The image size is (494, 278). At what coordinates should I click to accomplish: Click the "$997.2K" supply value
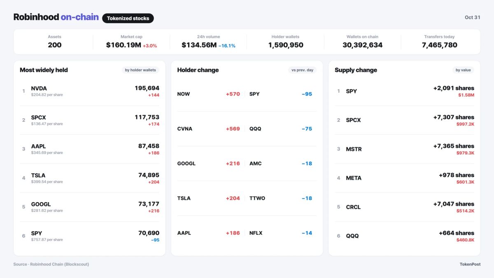465,124
